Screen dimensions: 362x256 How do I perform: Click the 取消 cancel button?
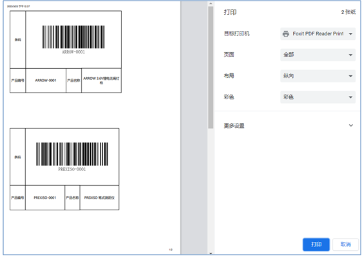point(345,244)
